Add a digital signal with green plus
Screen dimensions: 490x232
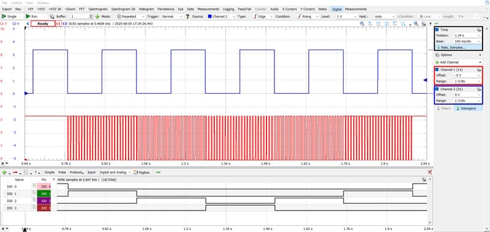(x=4, y=173)
